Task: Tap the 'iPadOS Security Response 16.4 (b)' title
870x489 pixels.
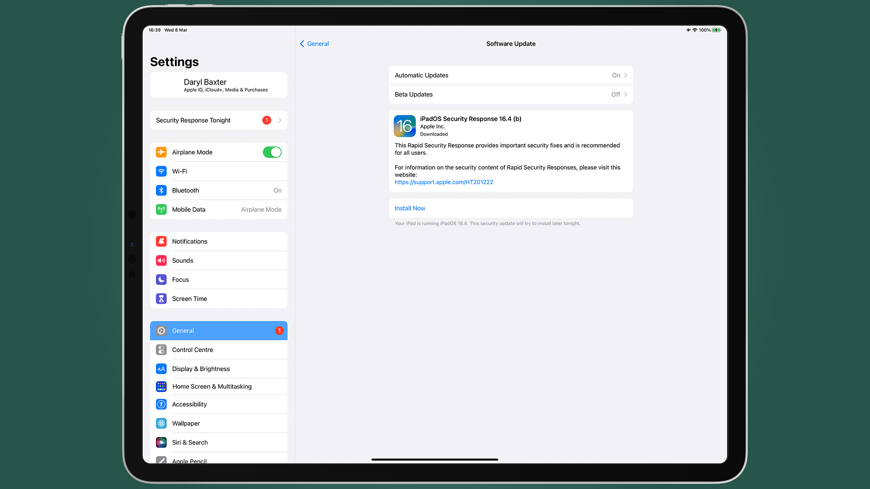Action: click(470, 119)
